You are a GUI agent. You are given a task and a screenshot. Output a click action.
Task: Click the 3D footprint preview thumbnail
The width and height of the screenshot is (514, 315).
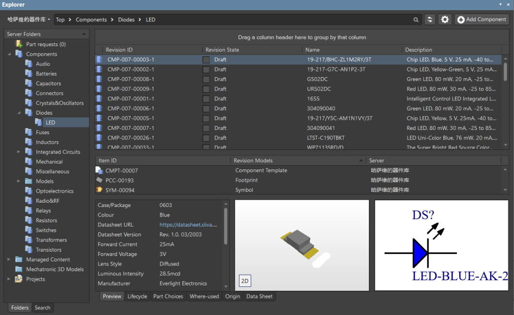point(302,245)
